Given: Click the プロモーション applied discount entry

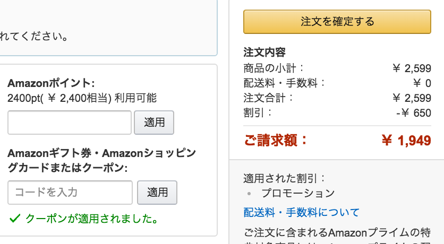Looking at the screenshot, I should click(x=298, y=194).
